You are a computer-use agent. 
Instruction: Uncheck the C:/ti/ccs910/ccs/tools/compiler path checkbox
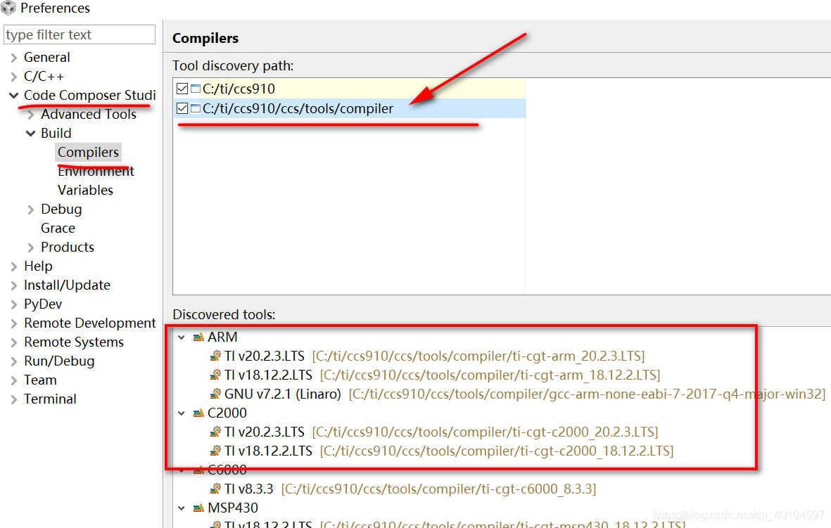click(182, 108)
